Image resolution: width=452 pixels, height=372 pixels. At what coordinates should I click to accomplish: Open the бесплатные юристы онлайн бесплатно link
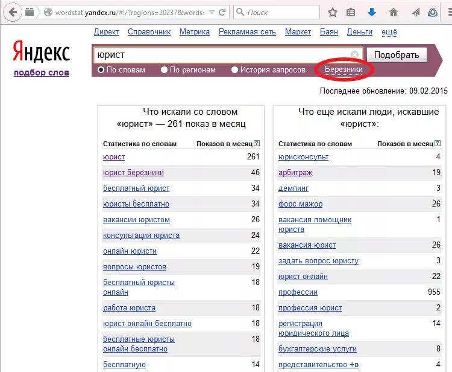[x=139, y=344]
